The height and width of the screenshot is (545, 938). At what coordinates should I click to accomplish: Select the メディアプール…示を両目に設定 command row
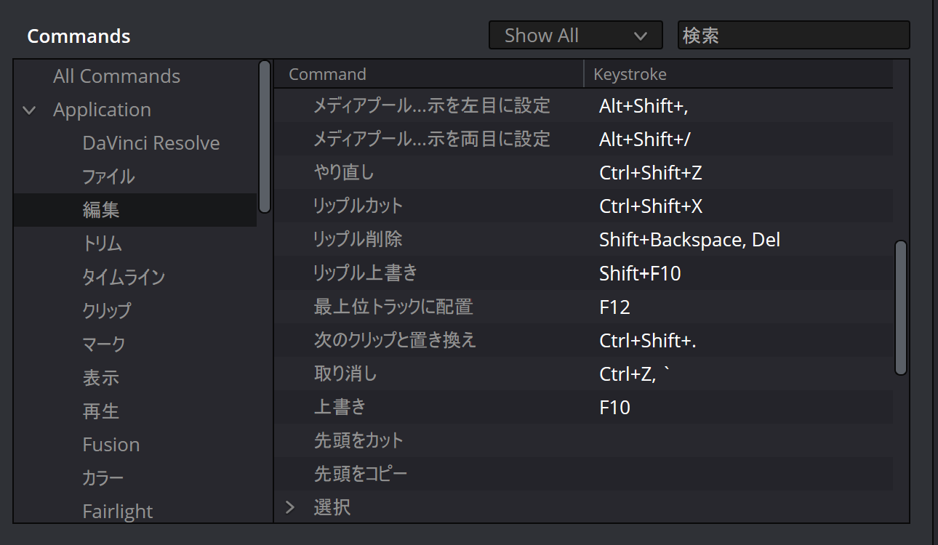tap(584, 139)
